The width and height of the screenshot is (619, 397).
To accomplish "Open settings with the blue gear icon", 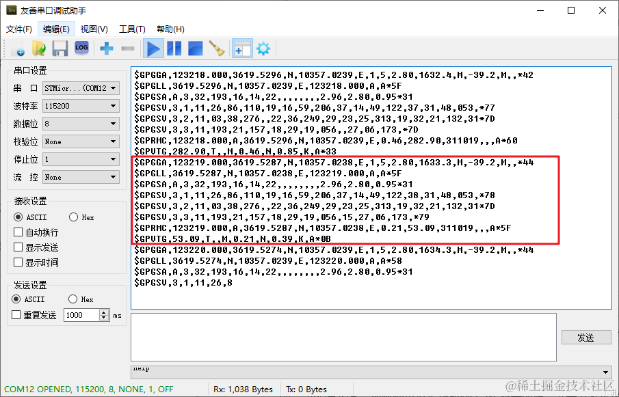I will coord(263,49).
